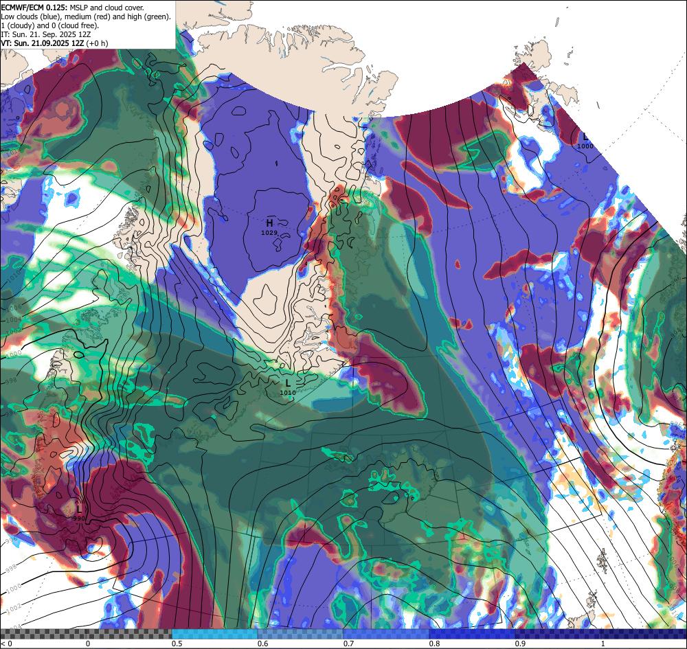
Task: Click the colorbar tick label '1'
Action: tap(603, 644)
